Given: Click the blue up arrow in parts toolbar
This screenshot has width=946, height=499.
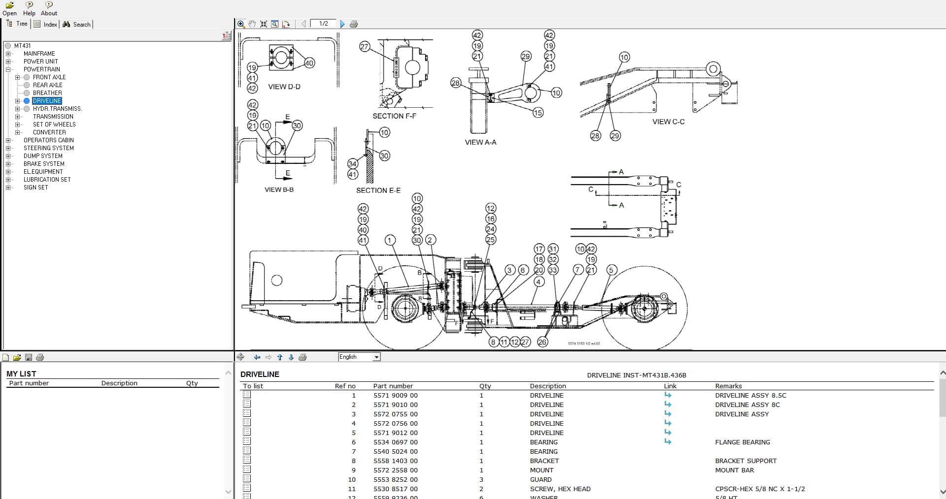Looking at the screenshot, I should (280, 357).
